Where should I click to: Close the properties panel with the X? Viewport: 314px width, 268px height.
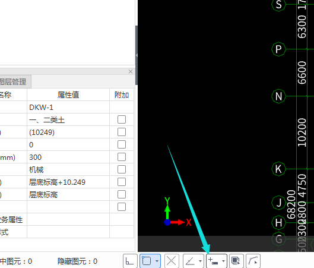click(x=131, y=71)
